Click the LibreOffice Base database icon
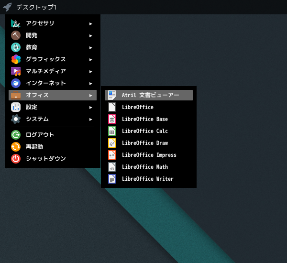 [112, 119]
